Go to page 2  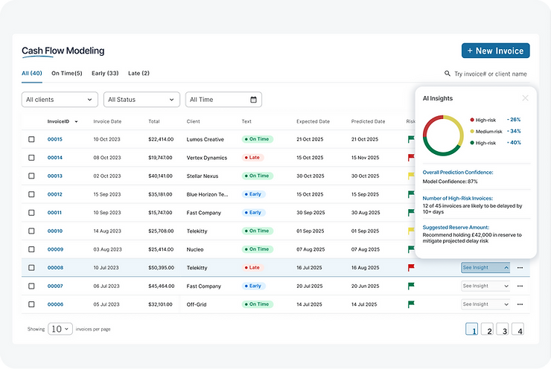coord(487,329)
